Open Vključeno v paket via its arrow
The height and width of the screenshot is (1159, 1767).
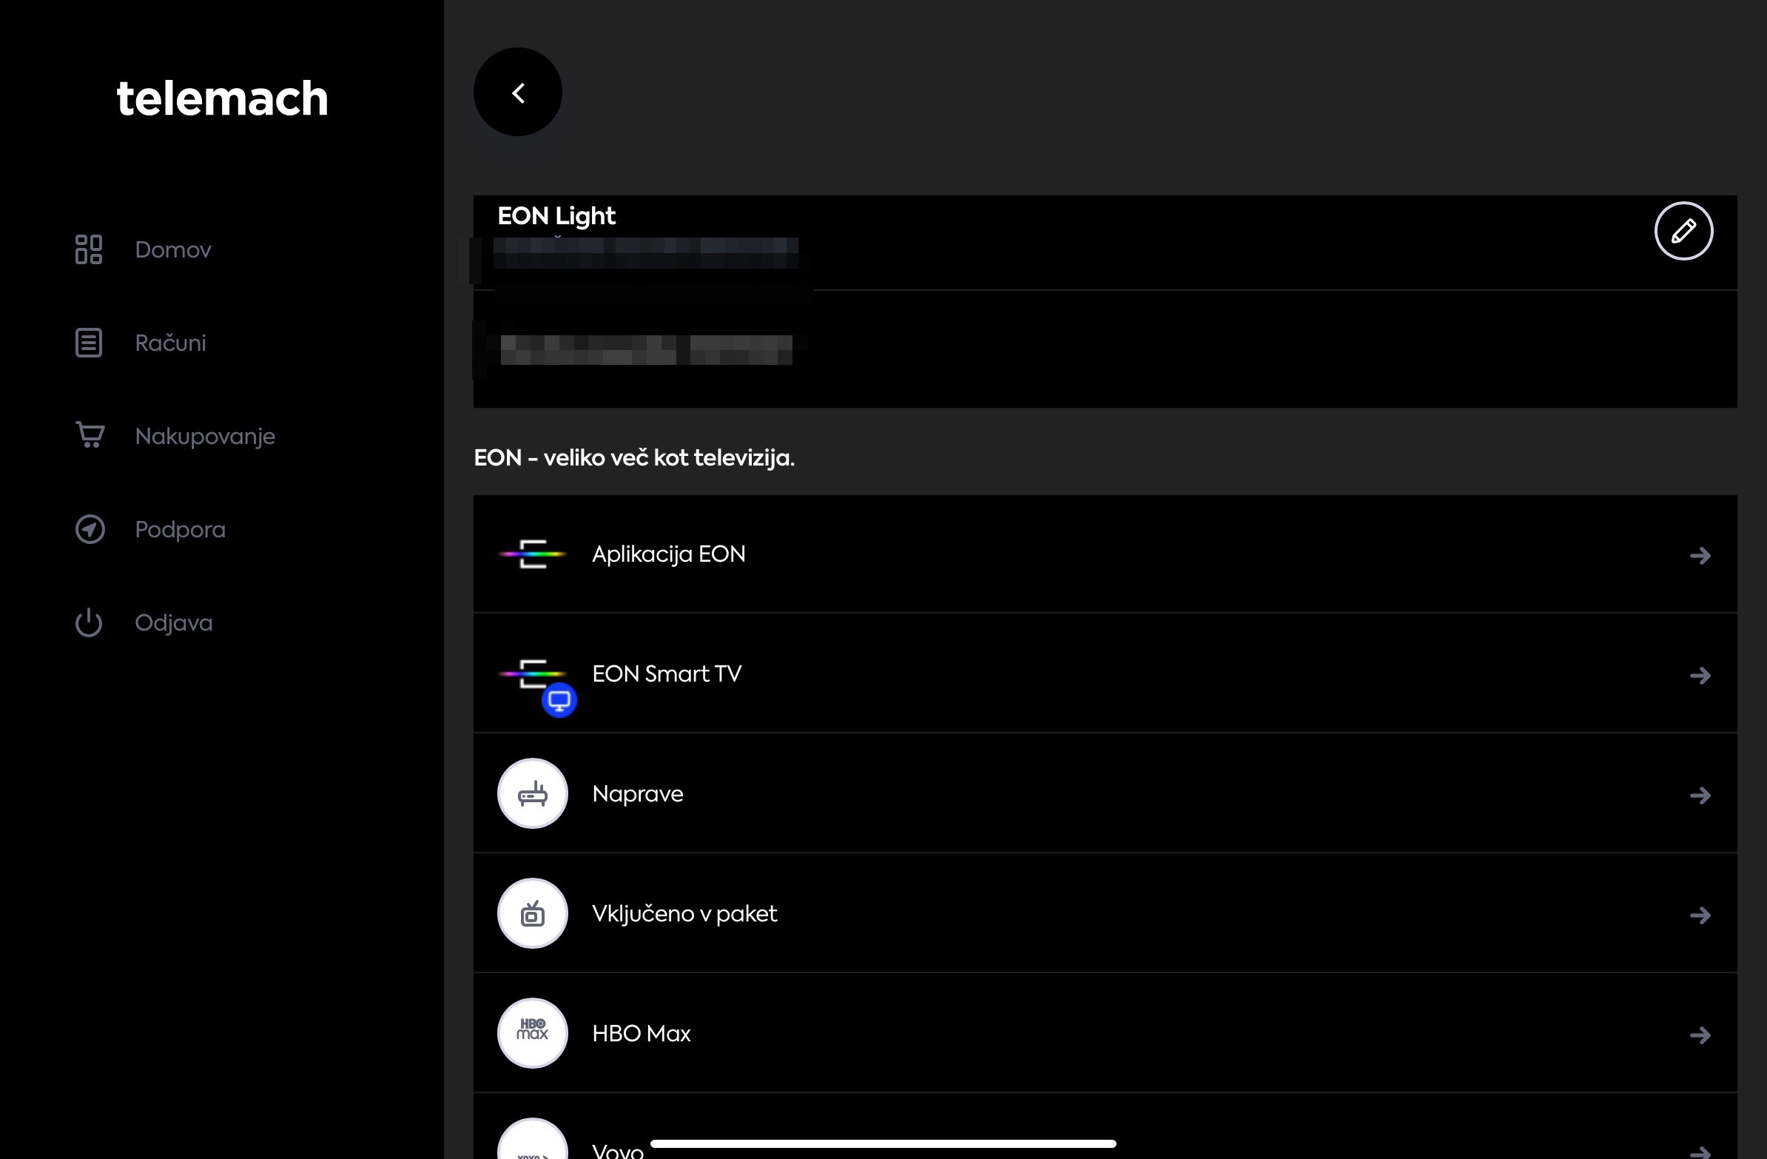(x=1700, y=915)
